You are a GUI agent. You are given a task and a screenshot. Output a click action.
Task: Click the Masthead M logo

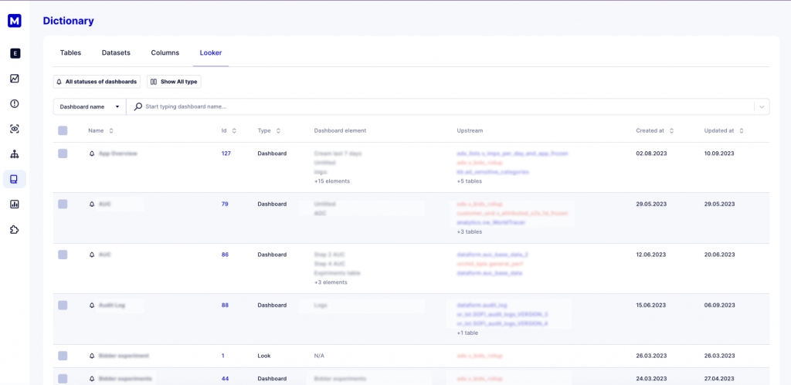15,21
